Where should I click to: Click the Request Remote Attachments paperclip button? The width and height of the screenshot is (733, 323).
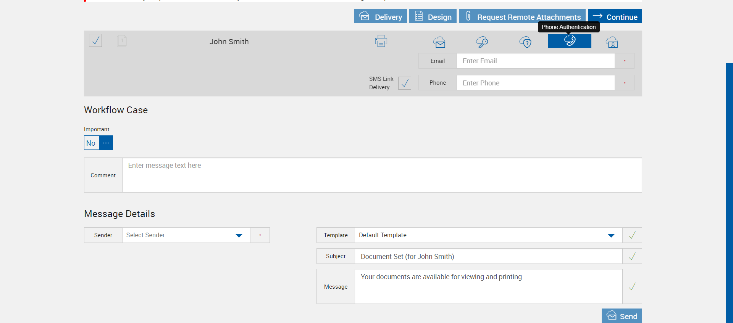(x=522, y=16)
